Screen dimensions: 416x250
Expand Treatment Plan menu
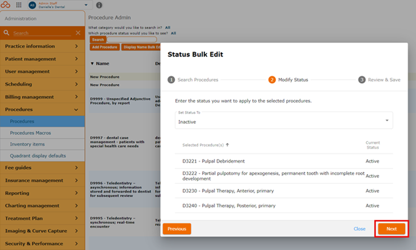(43, 218)
